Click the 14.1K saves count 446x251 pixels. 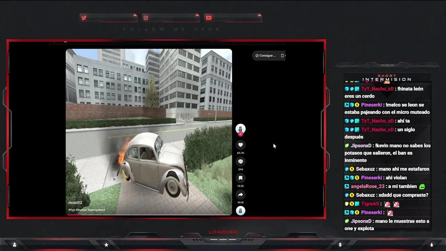coord(240,186)
